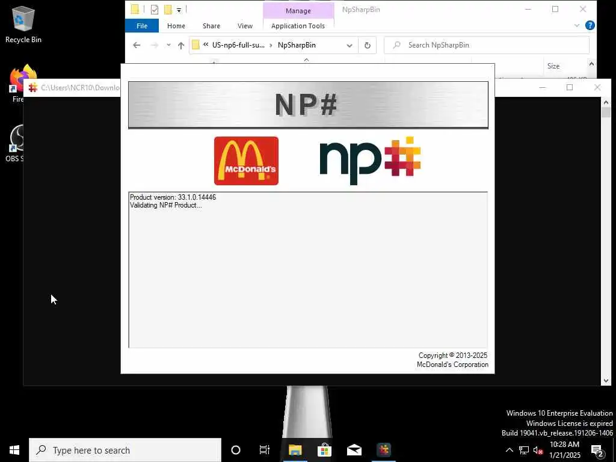Open network status tray icon

click(x=524, y=450)
